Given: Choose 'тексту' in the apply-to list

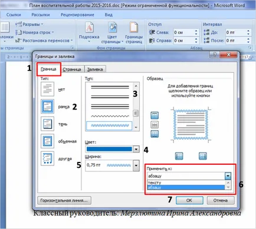Looking at the screenshot, I should 186,182.
